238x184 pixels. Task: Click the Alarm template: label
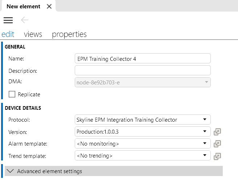pos(28,144)
